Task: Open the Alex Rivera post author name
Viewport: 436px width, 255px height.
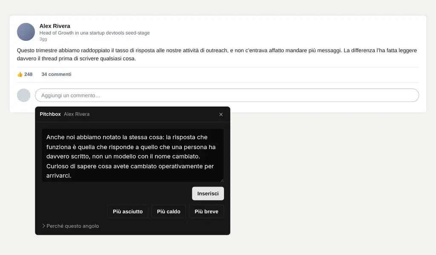Action: tap(55, 26)
